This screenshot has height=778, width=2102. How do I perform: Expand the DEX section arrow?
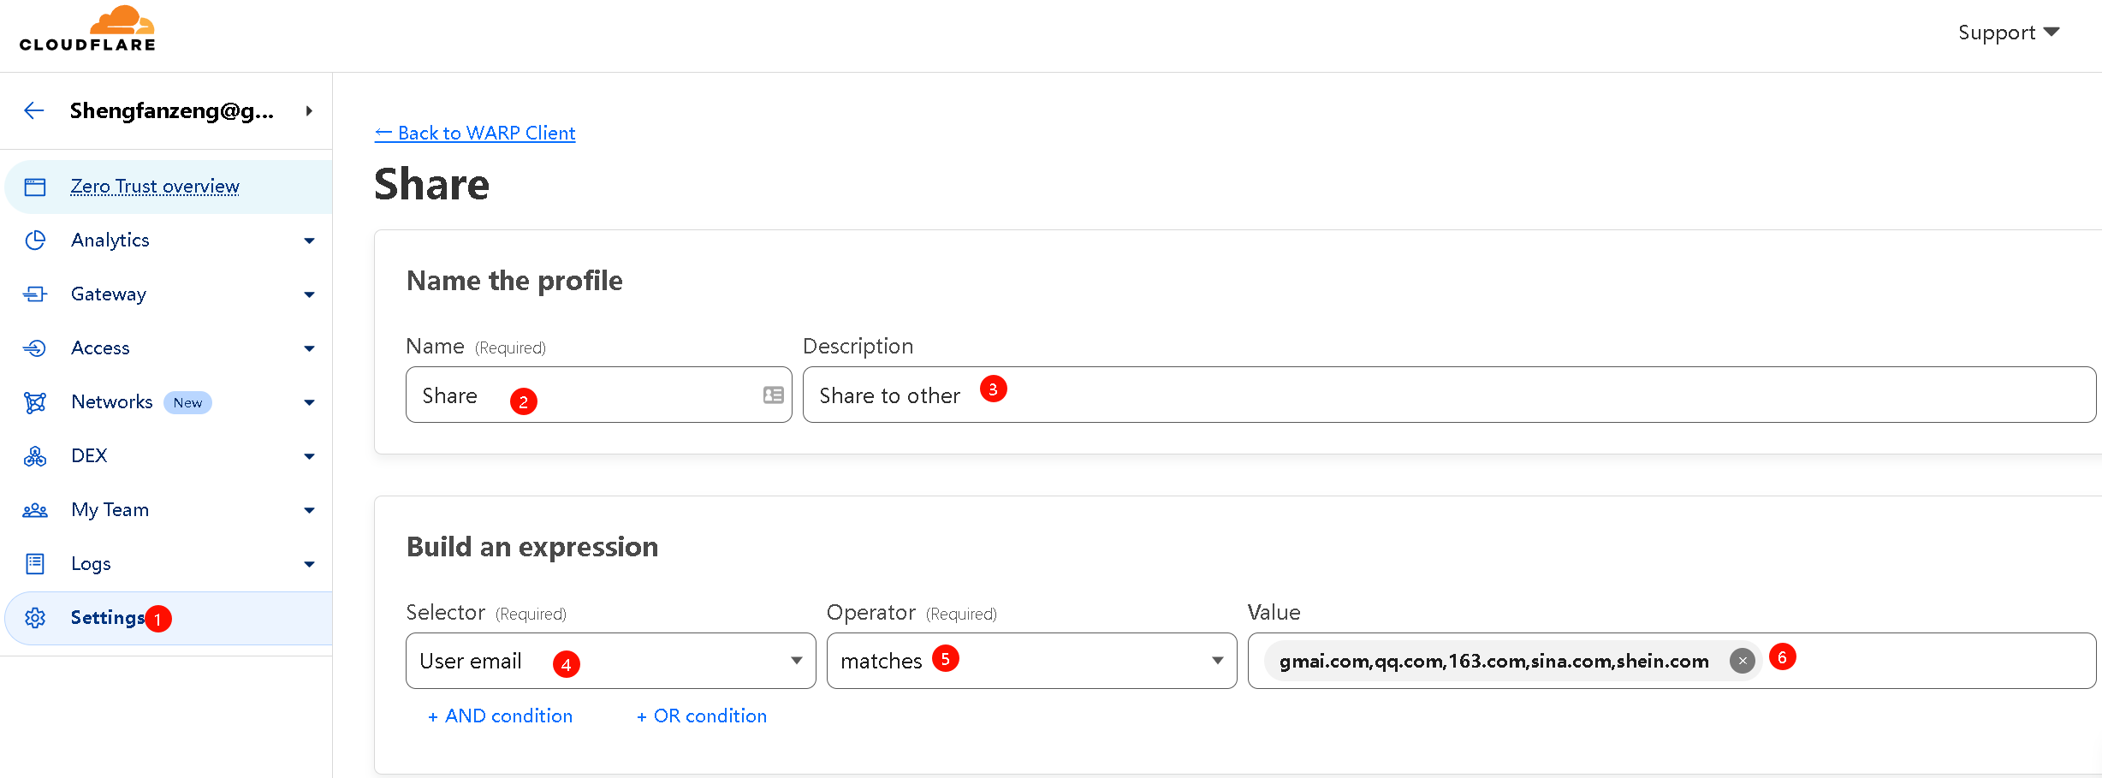pyautogui.click(x=309, y=457)
